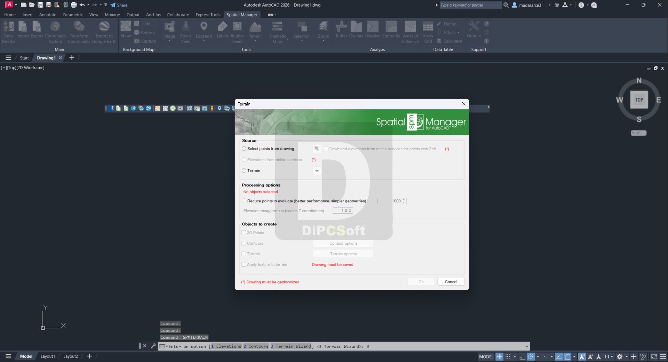Check the '3D Points' checkbox
Viewport: 668px width, 362px height.
click(244, 233)
